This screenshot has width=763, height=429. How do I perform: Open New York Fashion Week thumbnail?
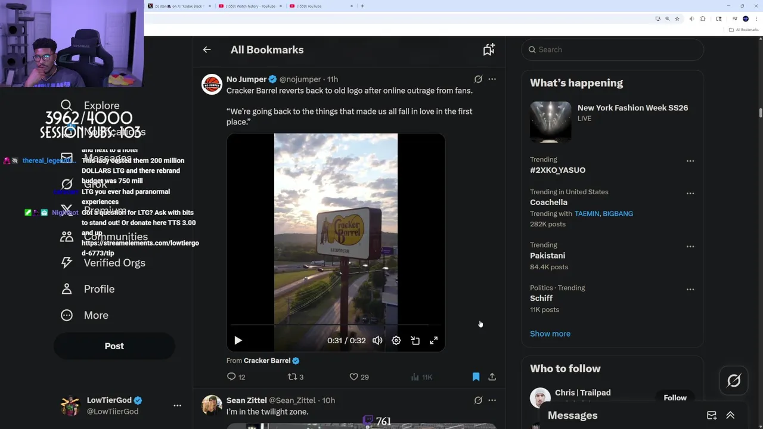coord(550,122)
